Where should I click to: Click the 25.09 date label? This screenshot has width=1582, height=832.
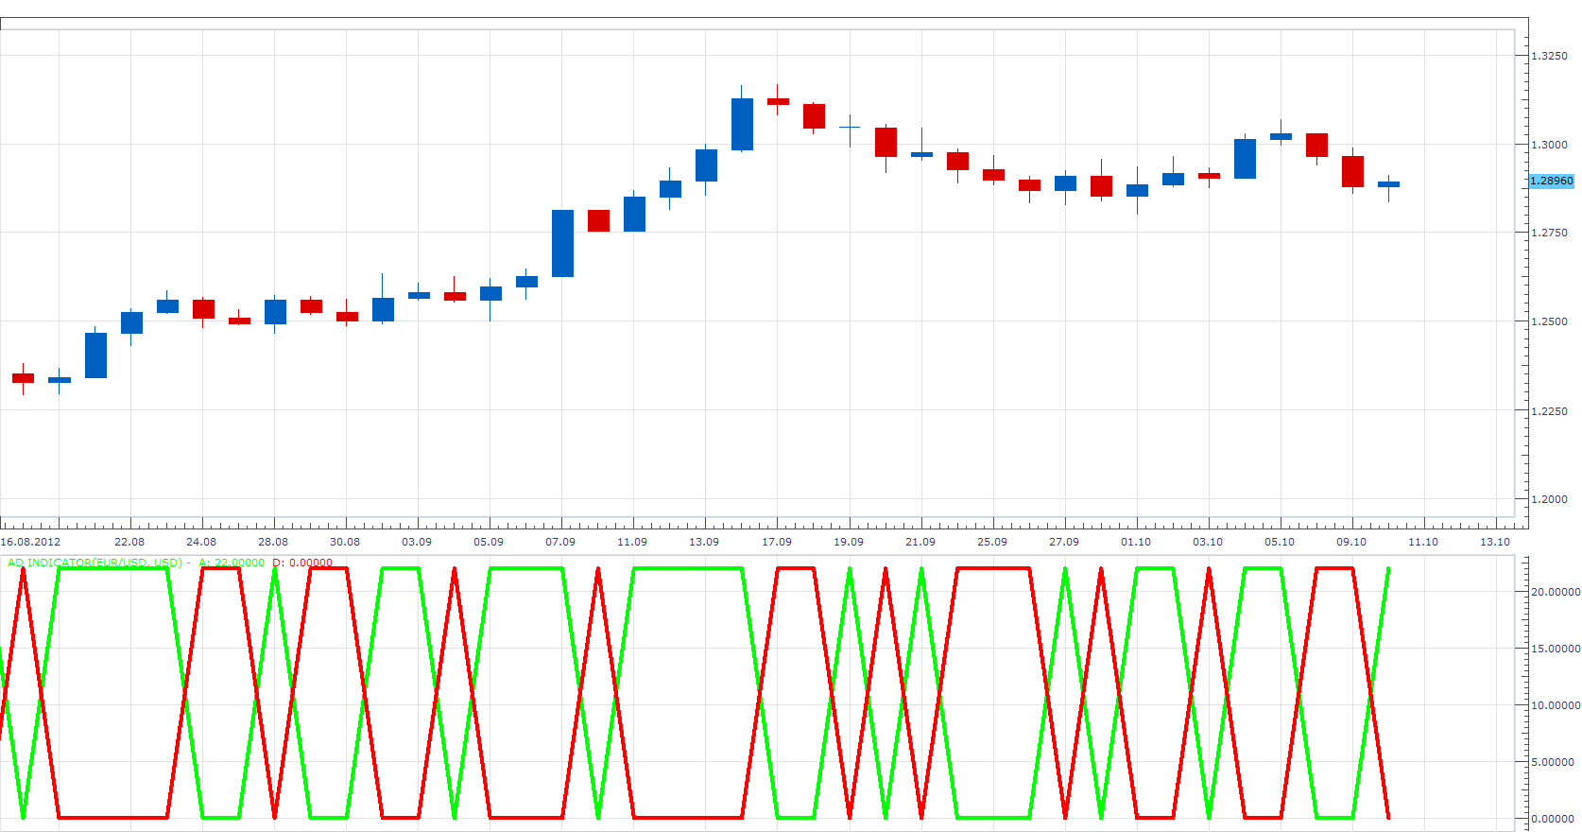pos(992,542)
